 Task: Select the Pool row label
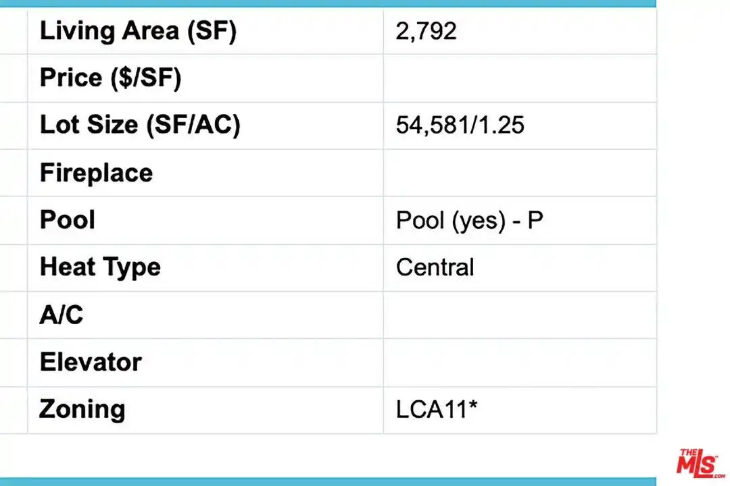[68, 219]
